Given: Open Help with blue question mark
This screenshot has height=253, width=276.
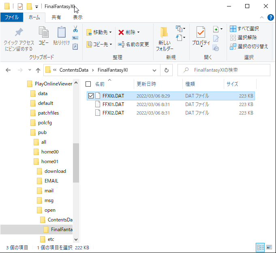Looking at the screenshot, I should (x=271, y=17).
